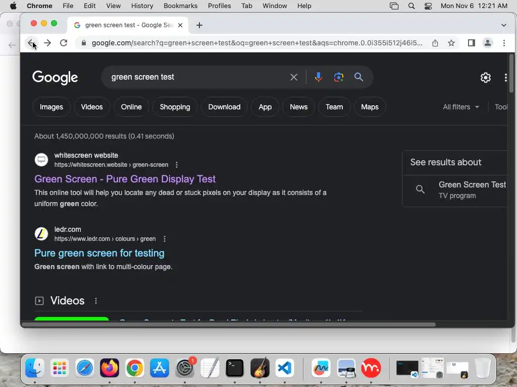The height and width of the screenshot is (387, 517).
Task: Click the Google logo
Action: pos(55,78)
